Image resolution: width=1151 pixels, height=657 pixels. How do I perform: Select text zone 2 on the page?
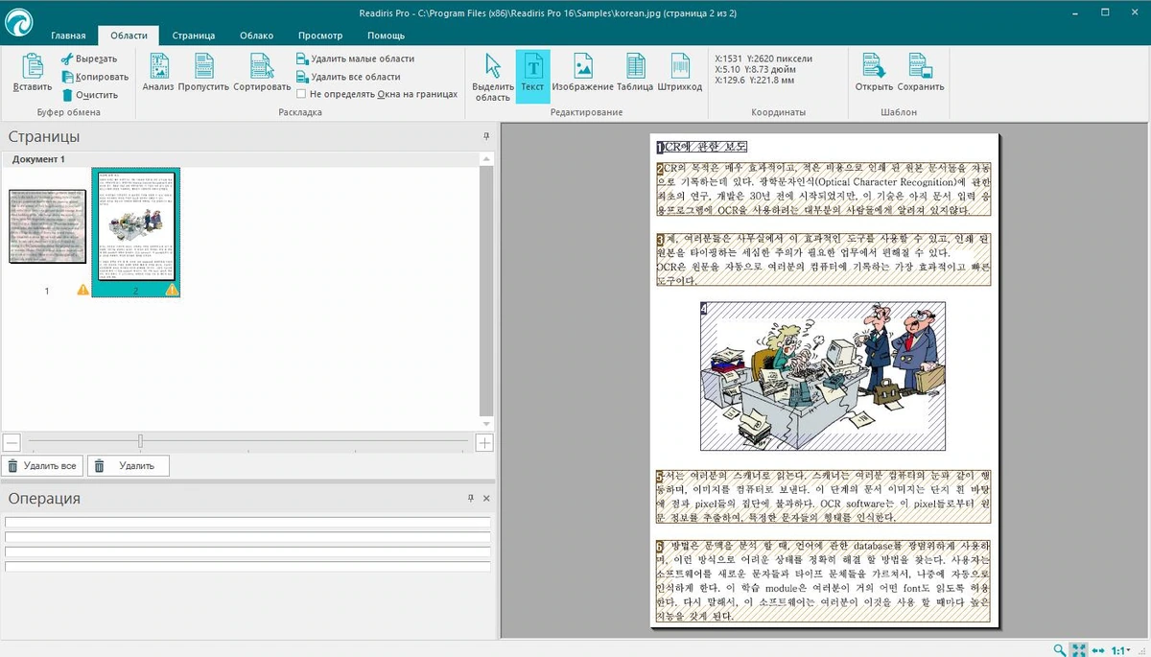coord(823,190)
